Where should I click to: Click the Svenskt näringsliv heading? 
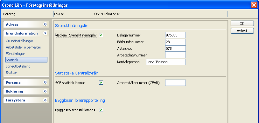click(71, 26)
